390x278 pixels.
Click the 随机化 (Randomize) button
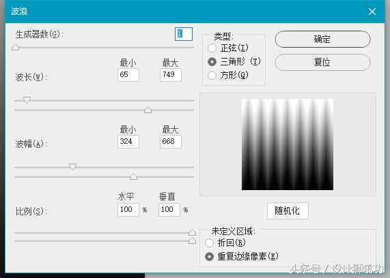pos(288,211)
